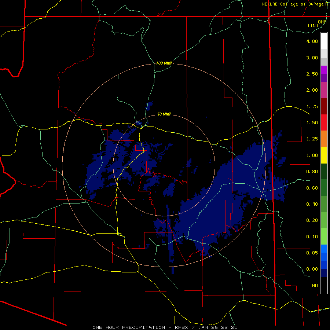Click the '1.00' legend value
The image size is (330, 330).
[312, 155]
